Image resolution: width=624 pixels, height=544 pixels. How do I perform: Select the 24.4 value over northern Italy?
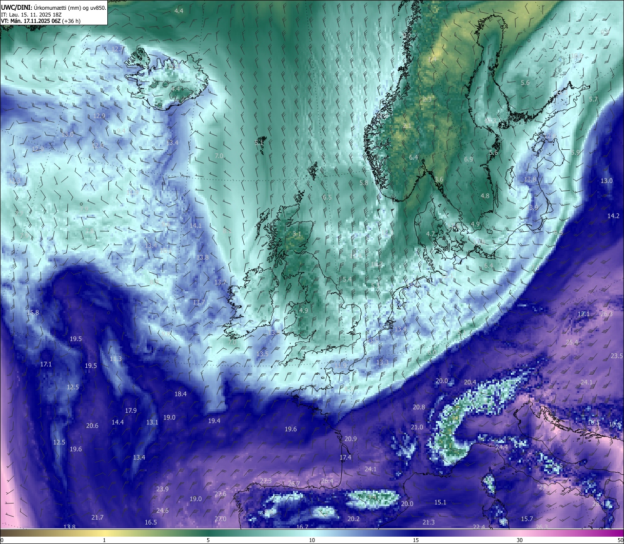click(502, 447)
